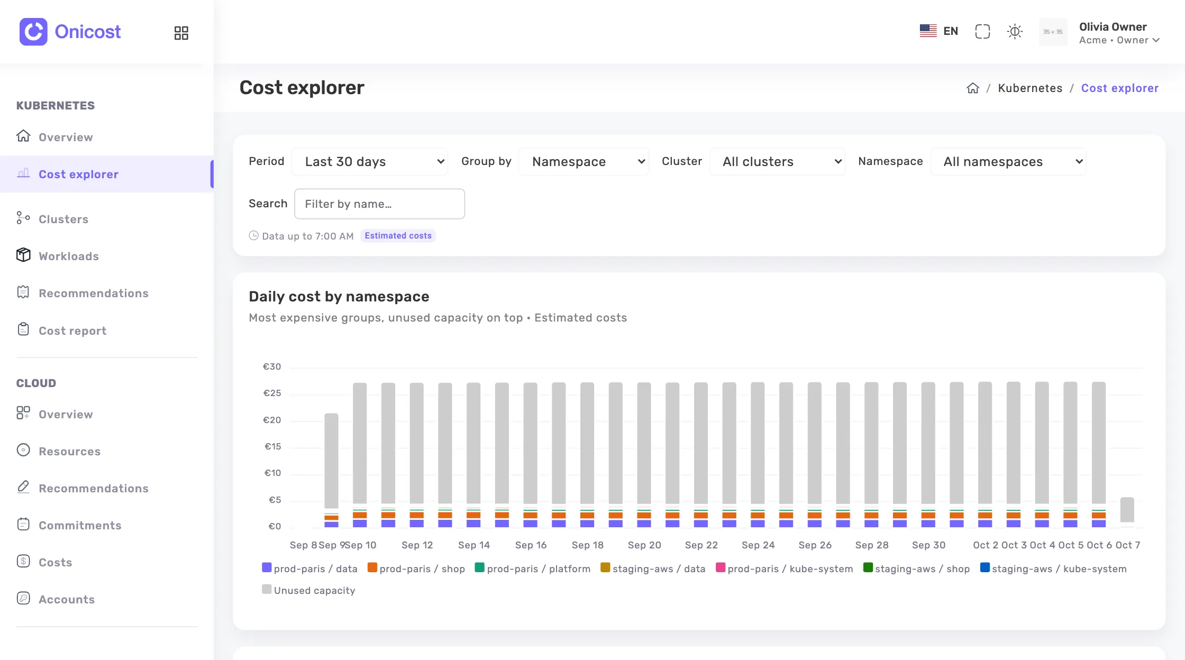Open the Group by Namespace dropdown

[584, 162]
